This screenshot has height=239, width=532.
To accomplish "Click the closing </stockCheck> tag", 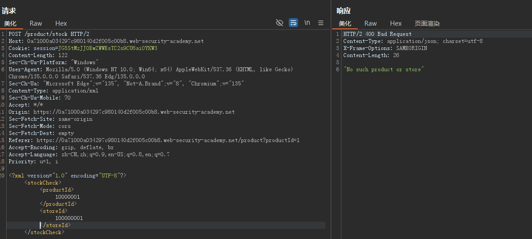I will [45, 232].
